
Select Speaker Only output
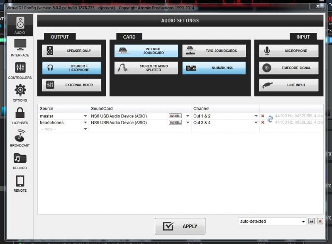click(71, 51)
